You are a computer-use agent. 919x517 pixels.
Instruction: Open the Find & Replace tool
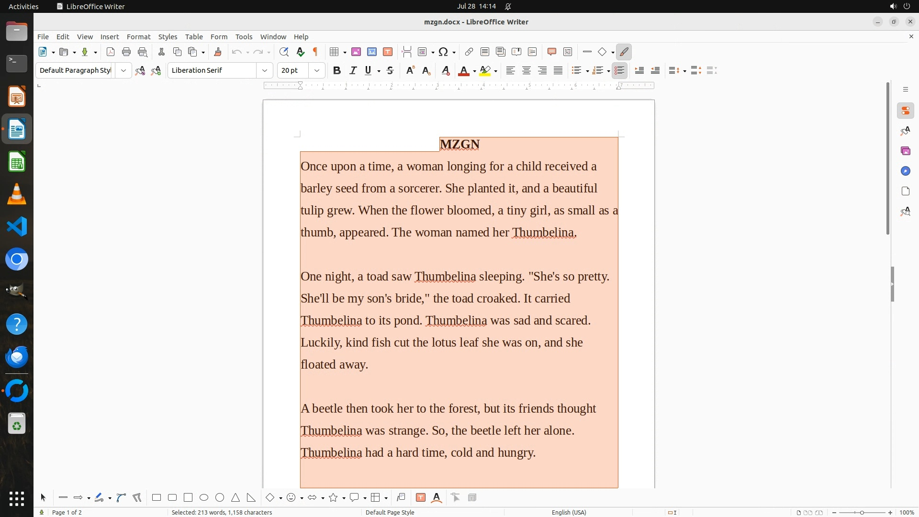pos(284,52)
